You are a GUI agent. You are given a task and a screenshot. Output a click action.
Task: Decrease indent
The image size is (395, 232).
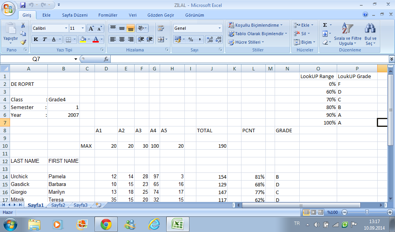click(x=141, y=39)
